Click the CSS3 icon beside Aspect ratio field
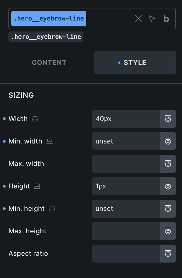The height and width of the screenshot is (278, 182). 168,254
